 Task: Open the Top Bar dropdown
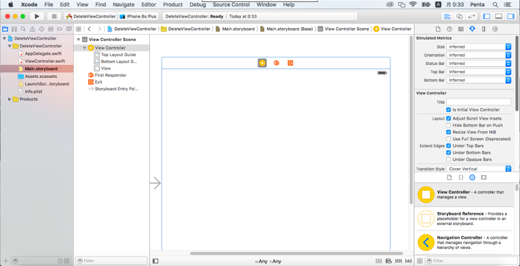[x=478, y=72]
